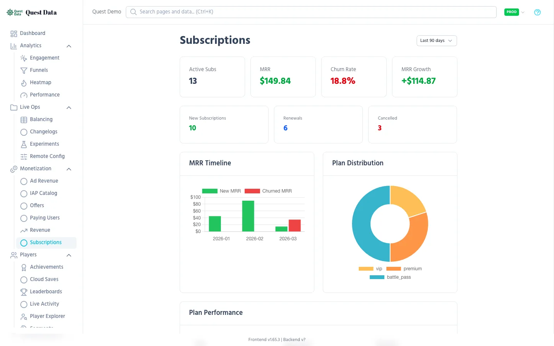Click the Balancing table icon

point(24,120)
